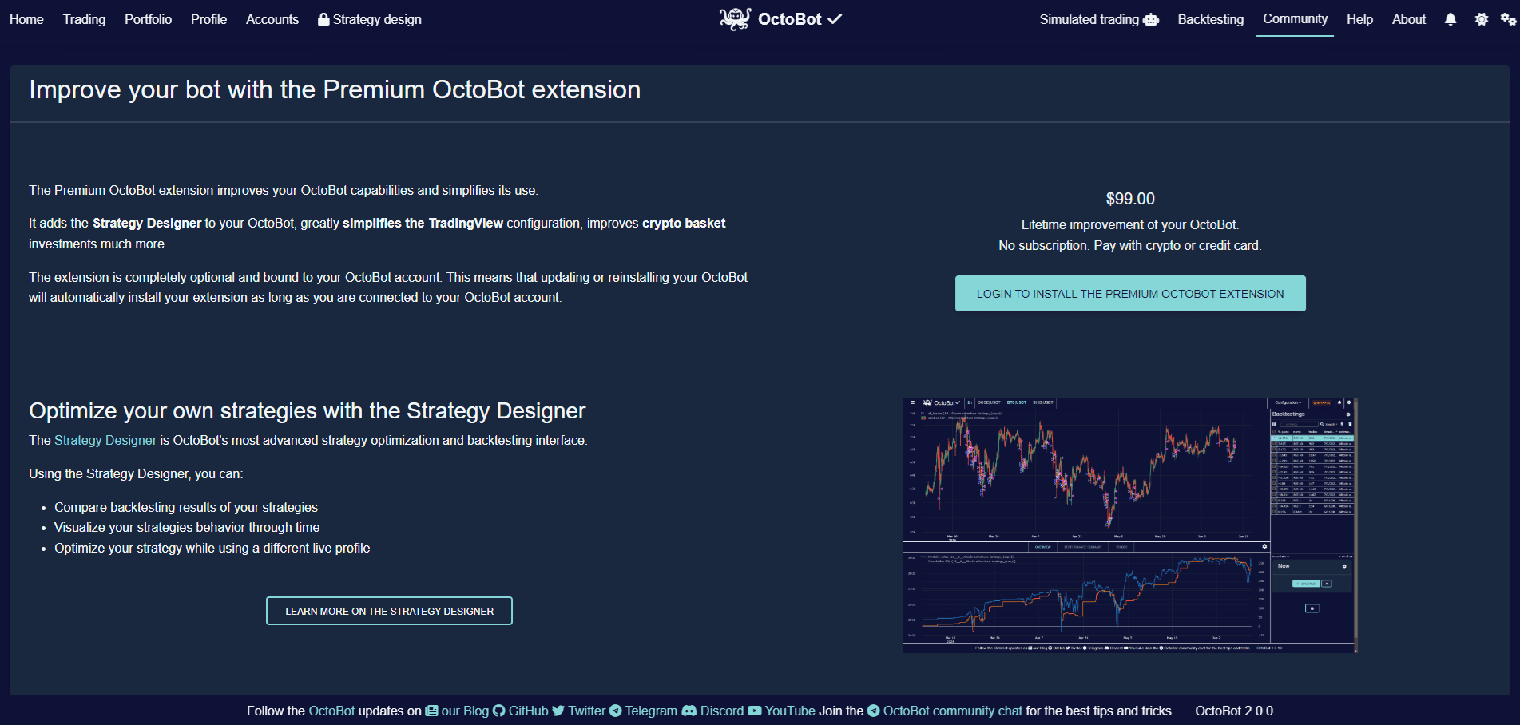Open the our Blog link

(x=465, y=711)
